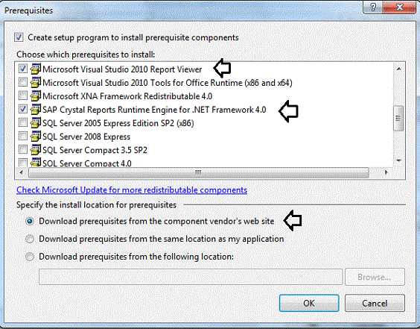Click the horizontal scrollbar's right arrow

click(x=386, y=172)
